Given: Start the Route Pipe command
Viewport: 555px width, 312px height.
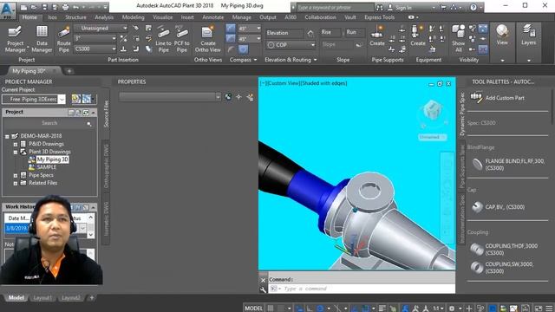Looking at the screenshot, I should tap(63, 39).
